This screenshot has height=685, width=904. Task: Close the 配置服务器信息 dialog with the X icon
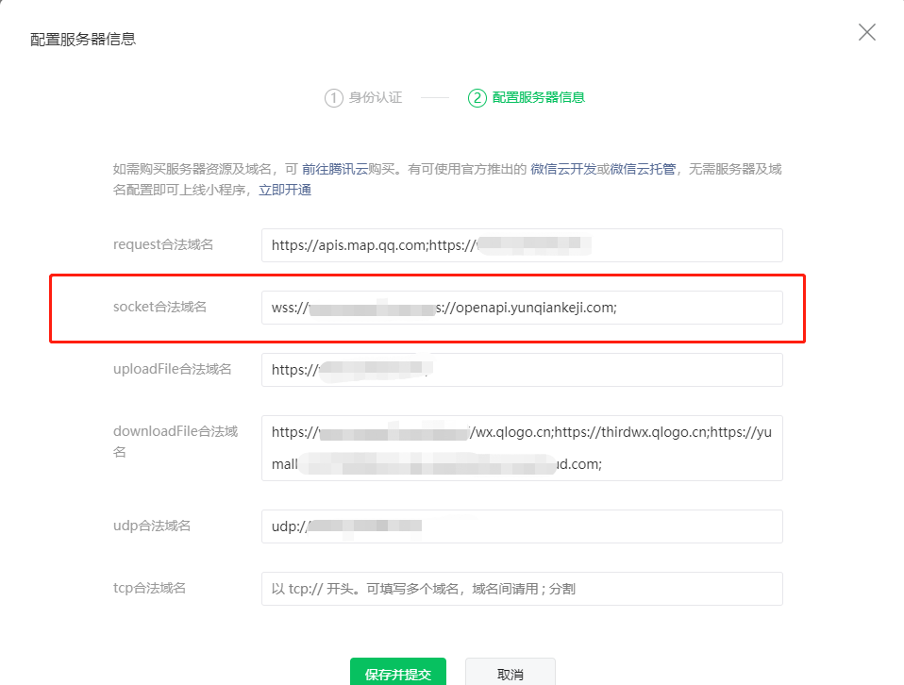coord(866,32)
